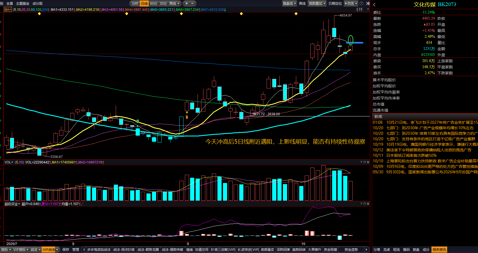The height and width of the screenshot is (253, 478).
Task: Close the VOL indicator panel
Action: coord(368,162)
